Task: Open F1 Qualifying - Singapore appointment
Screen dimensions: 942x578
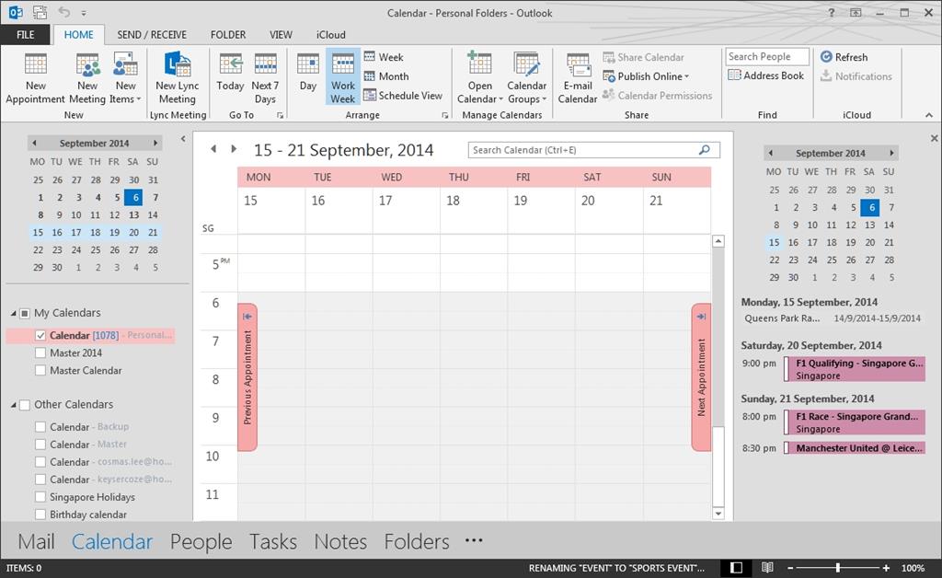Action: point(855,369)
